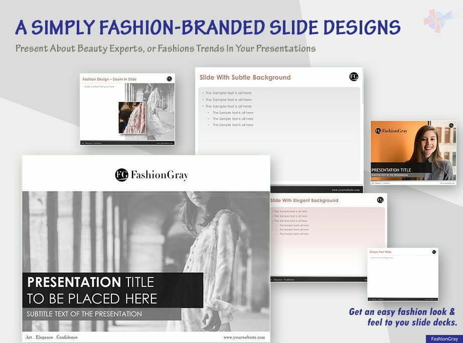Viewport: 463px width, 343px height.
Task: Select the Simple Text Slide thumbnail
Action: pos(403,274)
